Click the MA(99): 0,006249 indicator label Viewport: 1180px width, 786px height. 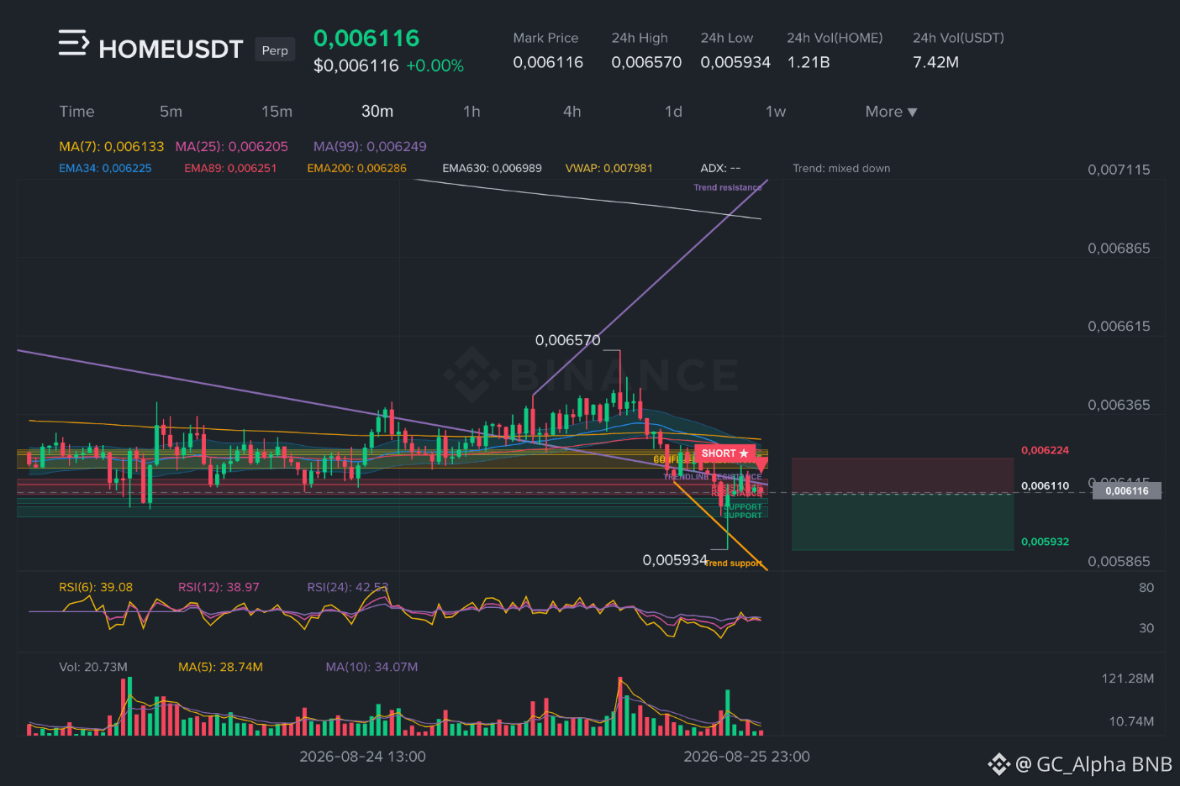coord(370,146)
